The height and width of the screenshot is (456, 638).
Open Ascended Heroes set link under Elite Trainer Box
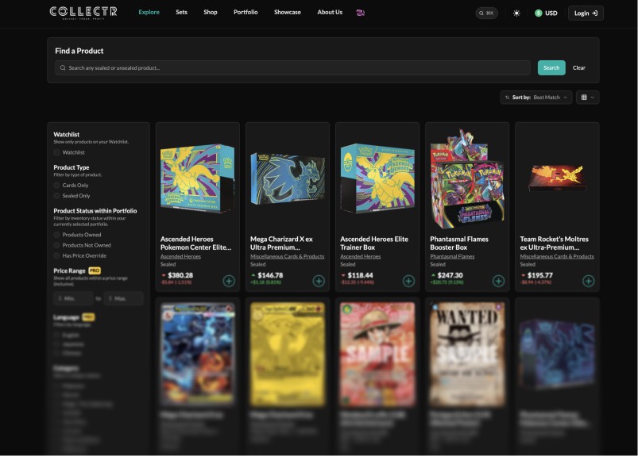tap(360, 256)
